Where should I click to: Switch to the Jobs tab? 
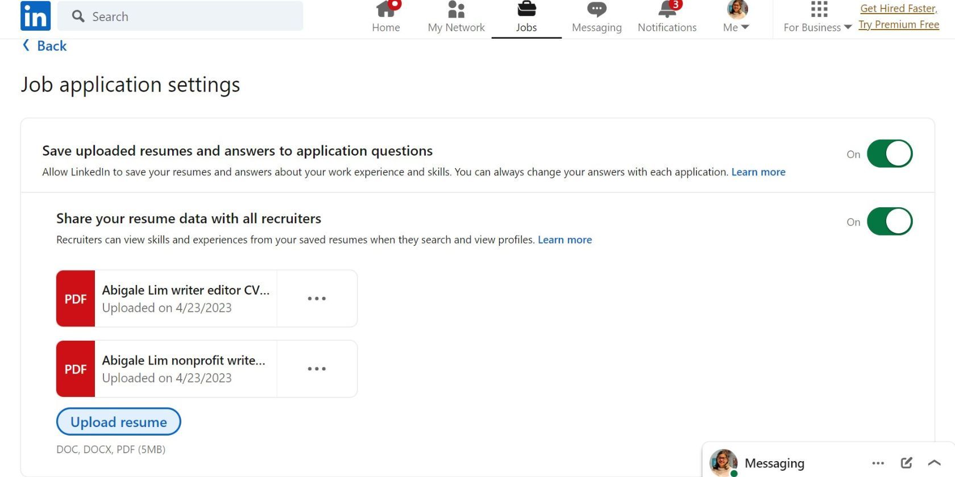coord(526,17)
